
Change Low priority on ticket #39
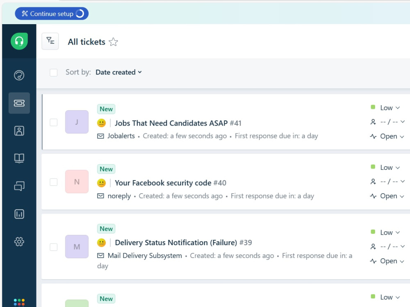tap(390, 233)
